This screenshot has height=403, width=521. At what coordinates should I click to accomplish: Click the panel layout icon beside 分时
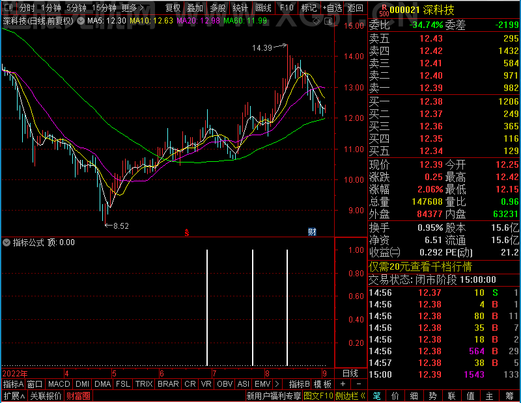click(8, 7)
